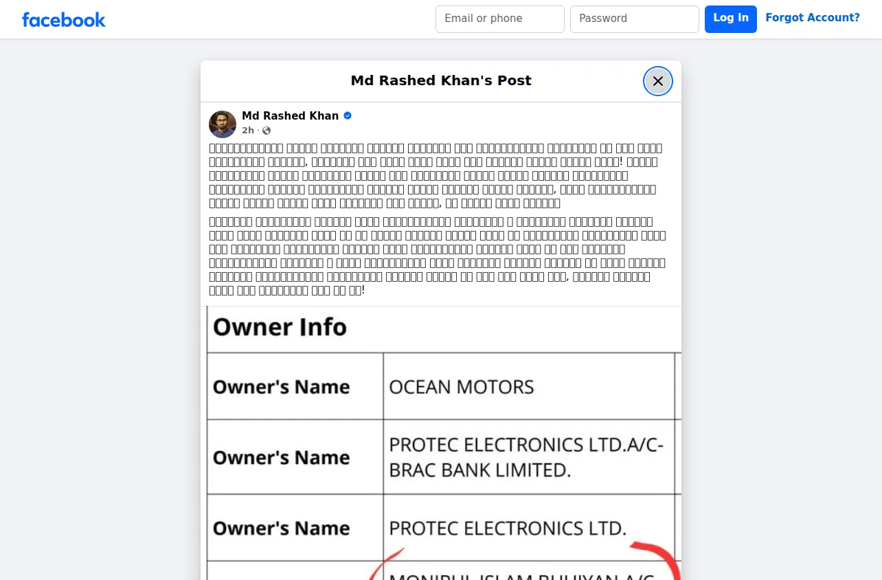
Task: Click the Md Rashed Khan's Post title
Action: [441, 80]
